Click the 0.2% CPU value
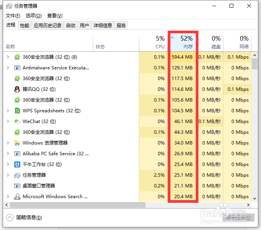Screen dimensions: 261x230 [159, 186]
